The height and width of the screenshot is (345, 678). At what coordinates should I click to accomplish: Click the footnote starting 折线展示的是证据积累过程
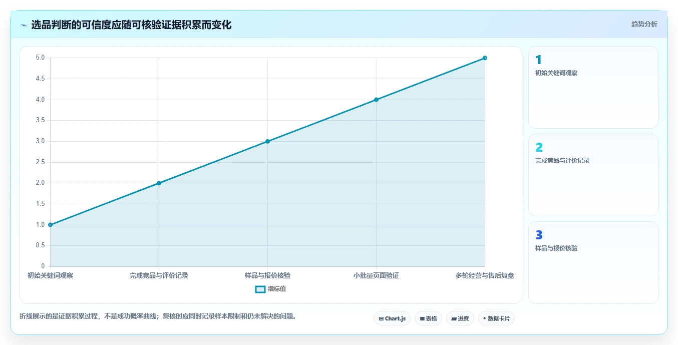pyautogui.click(x=158, y=316)
